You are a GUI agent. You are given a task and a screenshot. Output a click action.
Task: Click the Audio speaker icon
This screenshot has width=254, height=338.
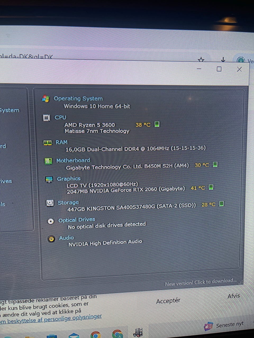[51, 239]
